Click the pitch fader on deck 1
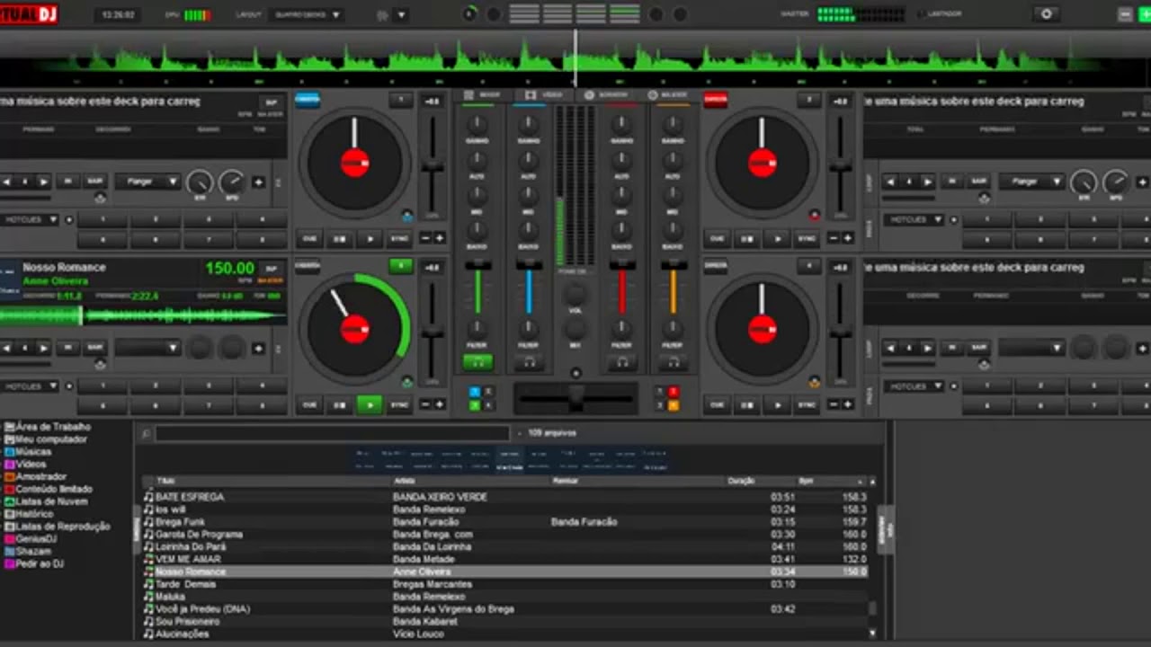This screenshot has width=1151, height=647. point(433,166)
